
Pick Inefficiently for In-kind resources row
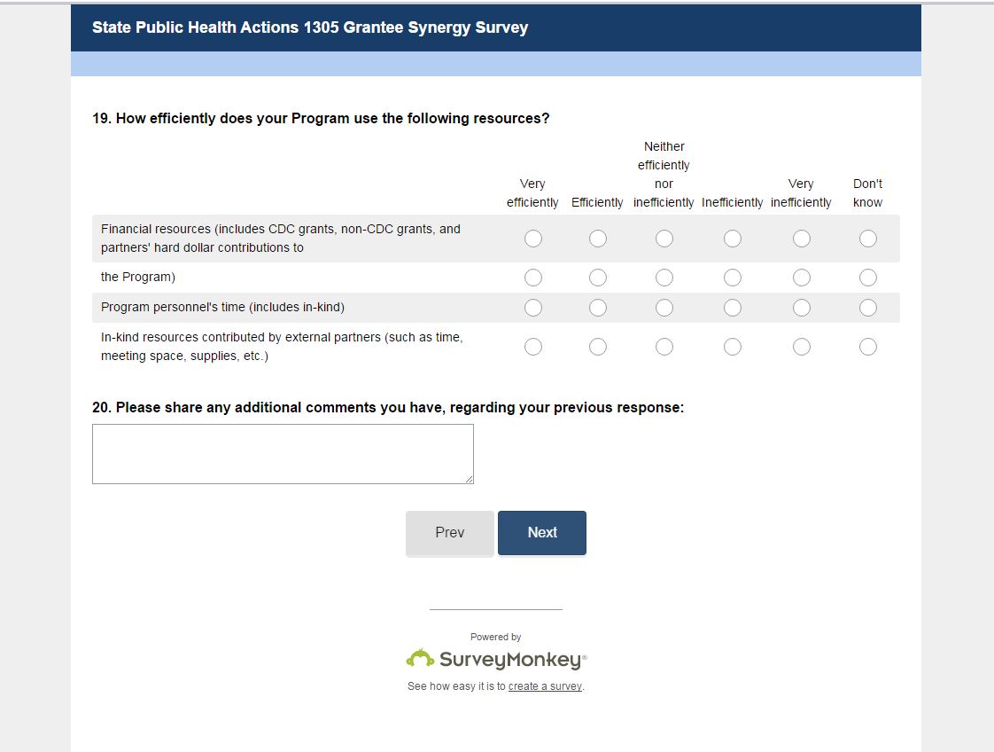[x=733, y=347]
